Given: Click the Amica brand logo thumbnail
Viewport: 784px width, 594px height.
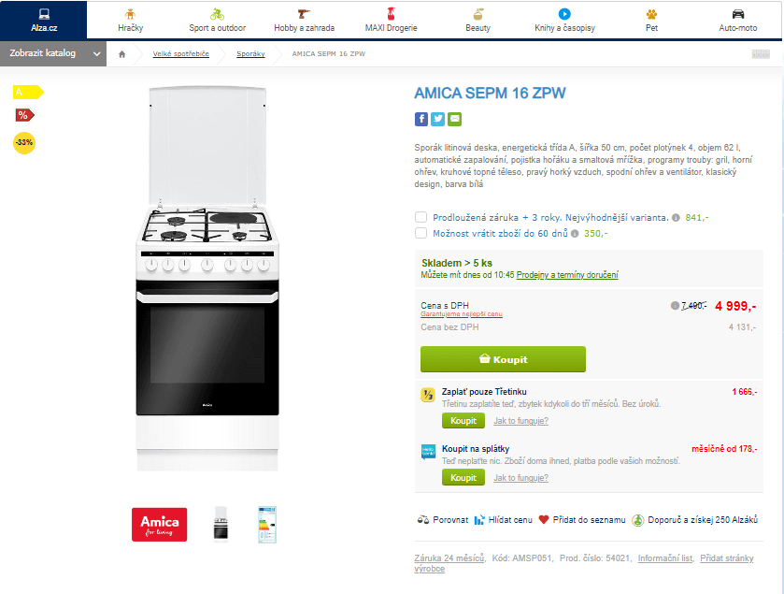Looking at the screenshot, I should tap(160, 525).
